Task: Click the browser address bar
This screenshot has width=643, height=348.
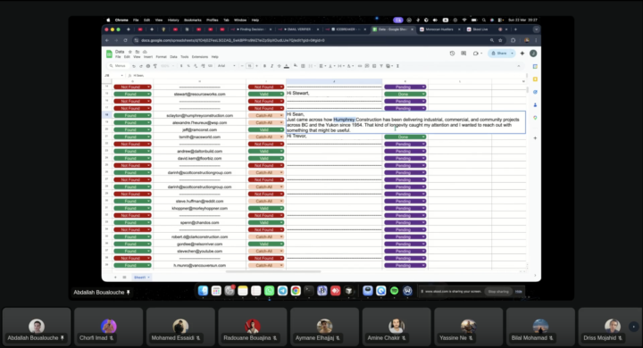Action: (312, 40)
